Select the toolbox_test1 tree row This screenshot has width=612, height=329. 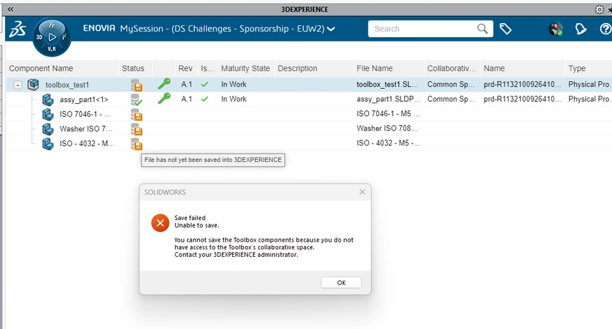(x=309, y=85)
